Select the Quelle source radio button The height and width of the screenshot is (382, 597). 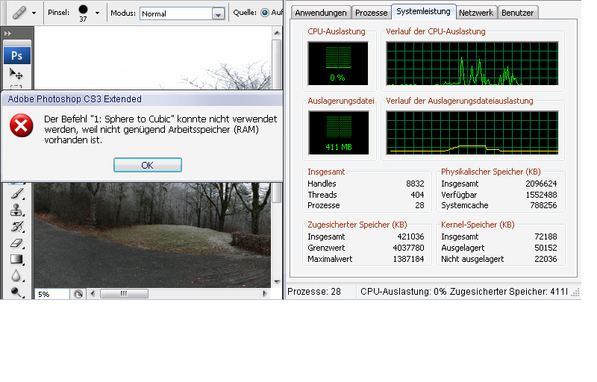(265, 13)
